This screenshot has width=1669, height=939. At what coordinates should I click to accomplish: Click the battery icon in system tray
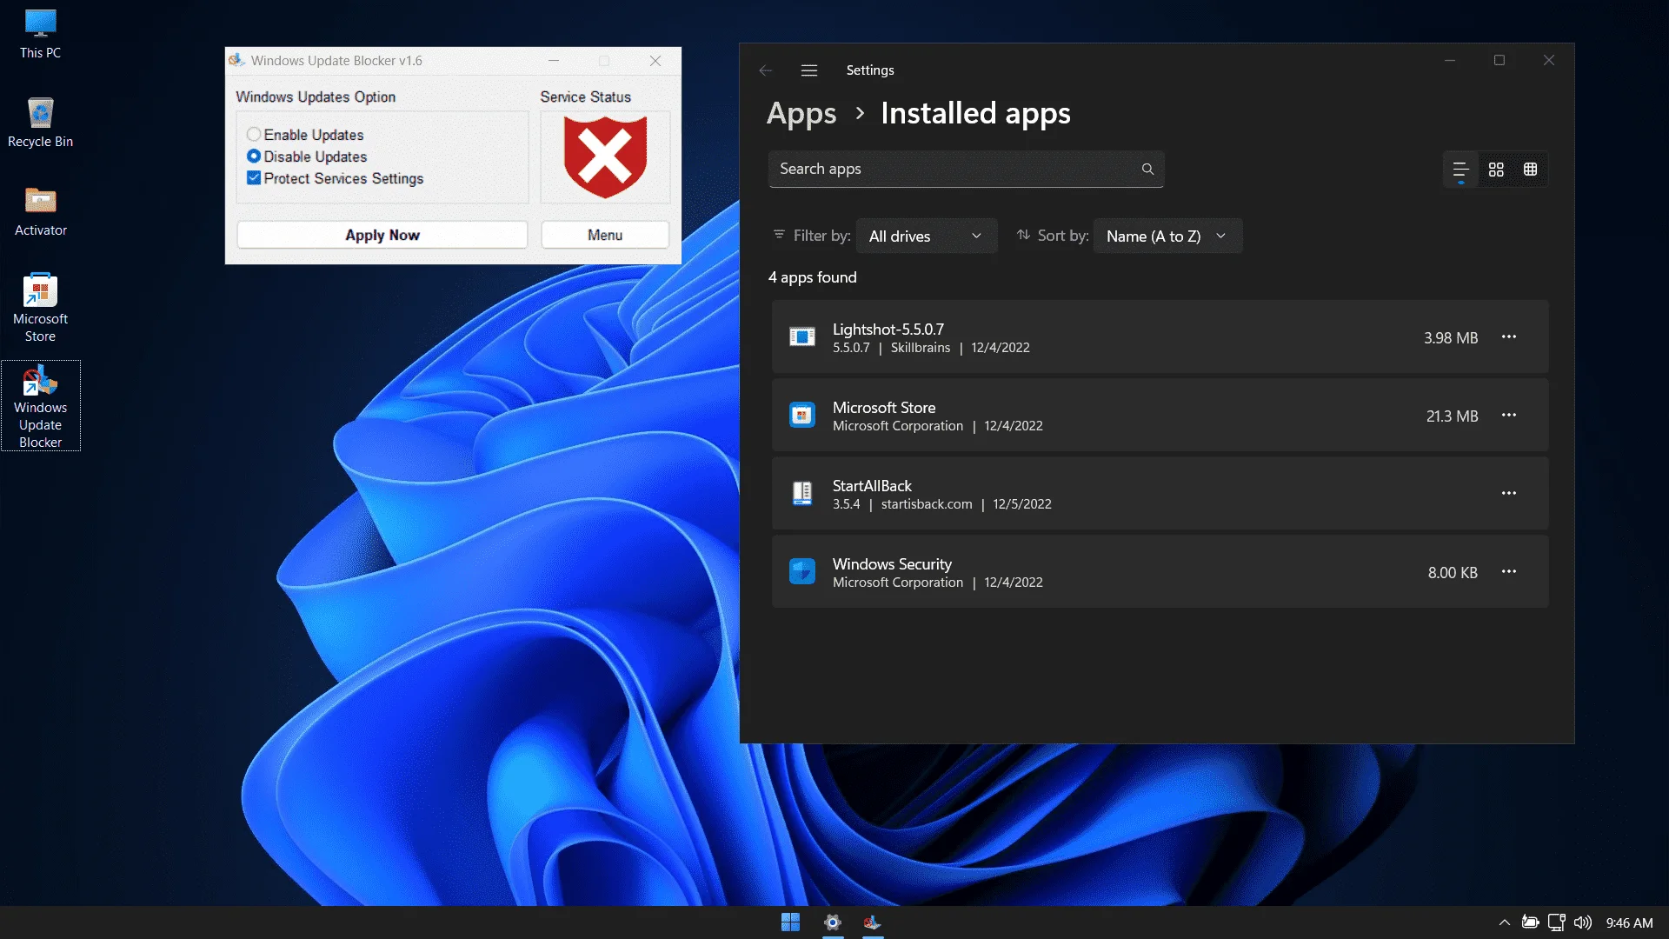click(x=1531, y=922)
